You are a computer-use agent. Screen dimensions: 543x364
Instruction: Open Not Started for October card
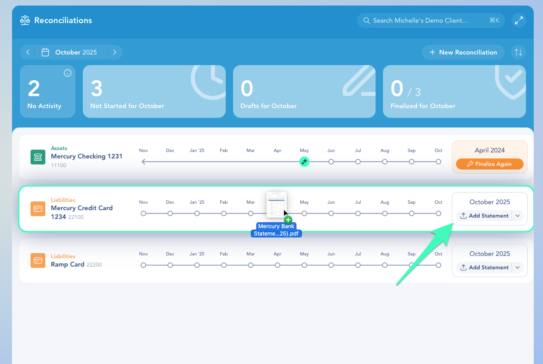click(x=154, y=91)
